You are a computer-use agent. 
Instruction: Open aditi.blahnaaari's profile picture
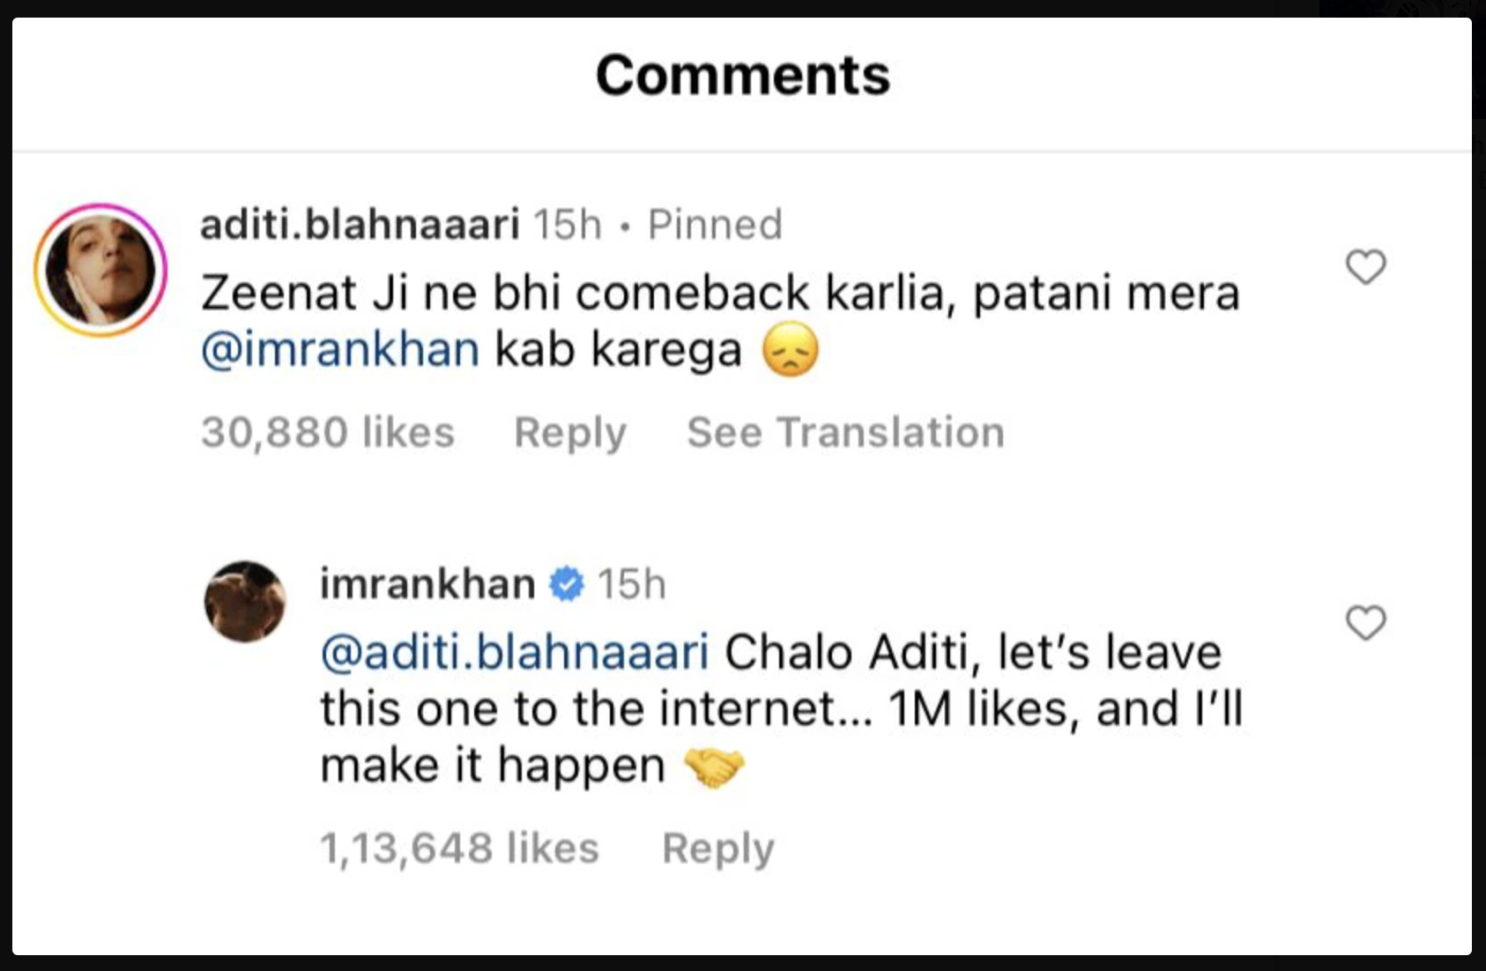(x=100, y=271)
